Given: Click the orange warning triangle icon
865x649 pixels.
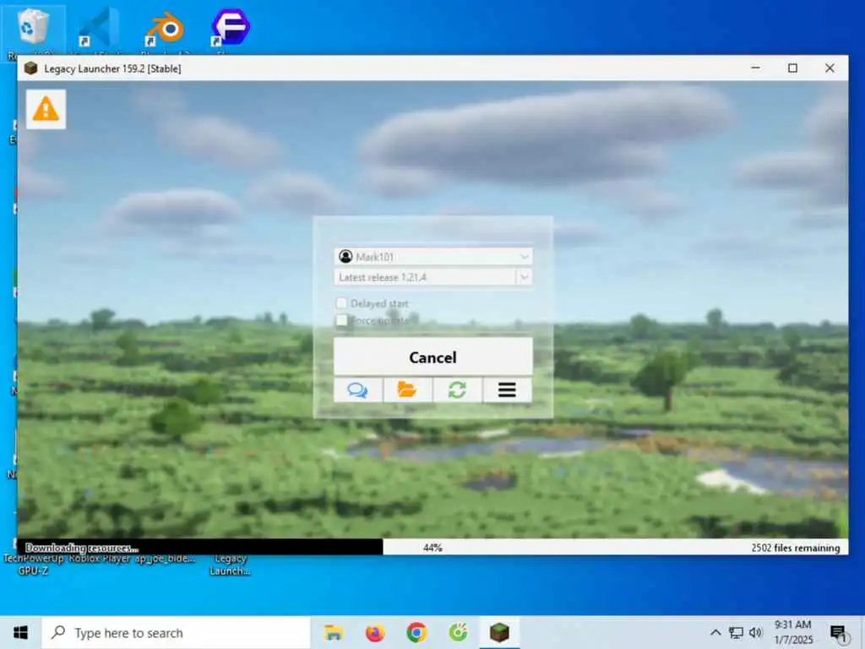Looking at the screenshot, I should click(x=46, y=109).
